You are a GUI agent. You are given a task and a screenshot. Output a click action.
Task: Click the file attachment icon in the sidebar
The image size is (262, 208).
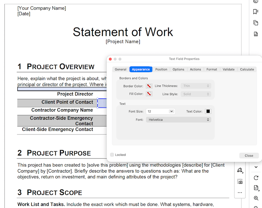coord(256,34)
